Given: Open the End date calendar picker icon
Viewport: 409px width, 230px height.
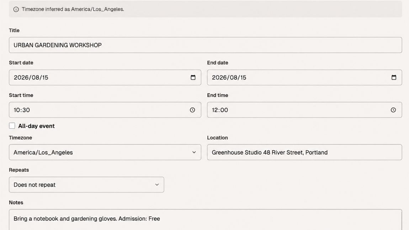Looking at the screenshot, I should coord(394,78).
